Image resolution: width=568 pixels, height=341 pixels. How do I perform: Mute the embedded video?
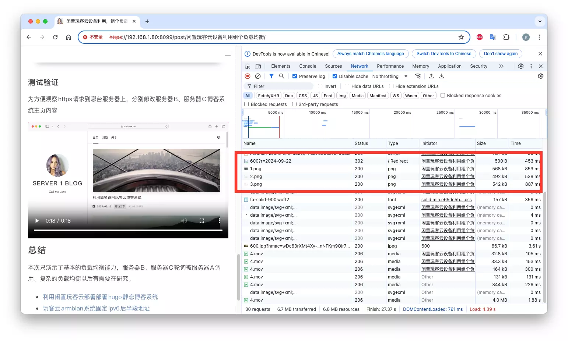pos(184,221)
